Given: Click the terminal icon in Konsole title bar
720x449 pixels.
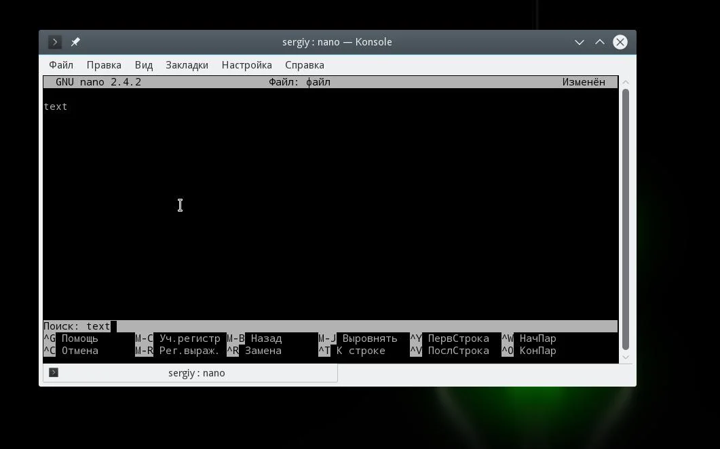Looking at the screenshot, I should (x=55, y=42).
